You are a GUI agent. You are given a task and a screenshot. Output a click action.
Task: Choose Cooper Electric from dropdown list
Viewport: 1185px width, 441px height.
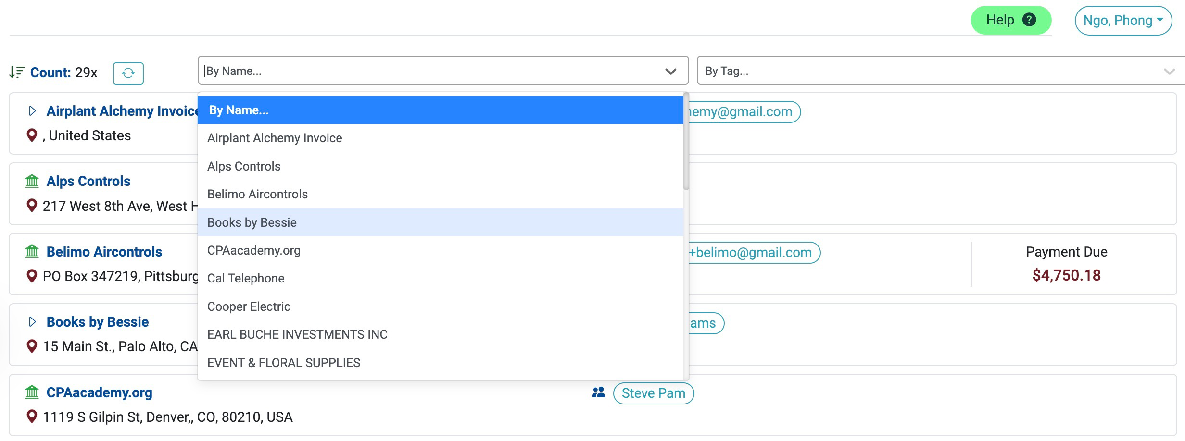[441, 306]
